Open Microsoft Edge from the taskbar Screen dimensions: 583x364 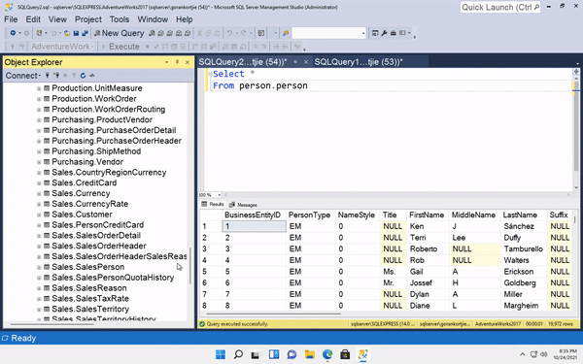click(327, 354)
